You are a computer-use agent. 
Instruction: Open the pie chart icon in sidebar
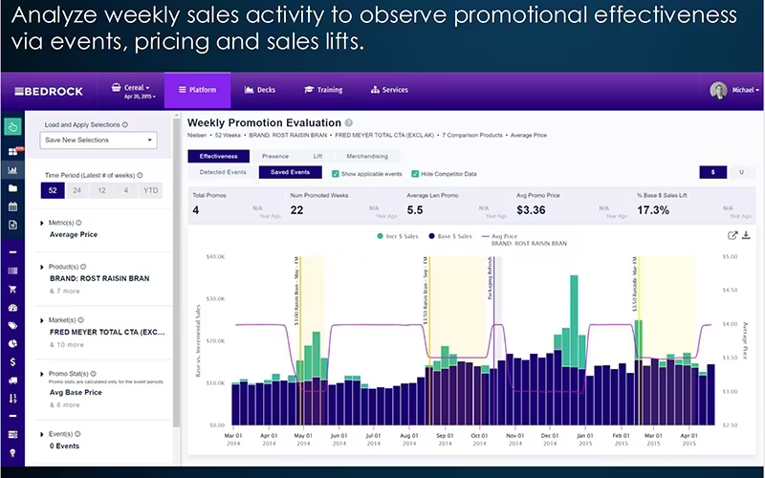(x=12, y=343)
